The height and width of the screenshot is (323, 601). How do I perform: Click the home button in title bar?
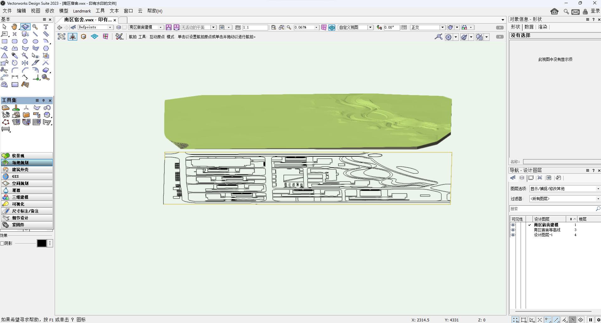pyautogui.click(x=555, y=11)
